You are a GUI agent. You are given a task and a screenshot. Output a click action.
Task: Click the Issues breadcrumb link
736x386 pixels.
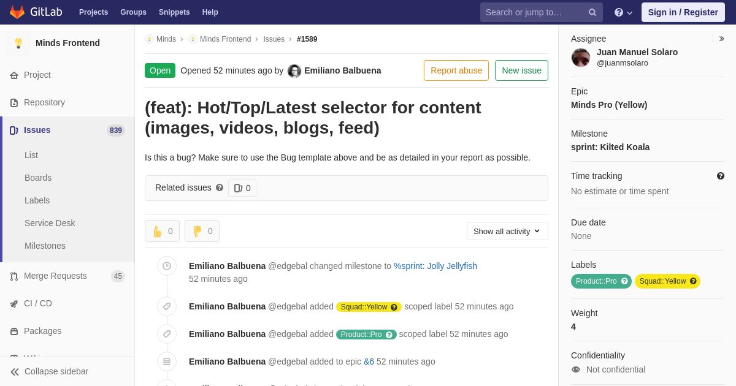pos(274,39)
